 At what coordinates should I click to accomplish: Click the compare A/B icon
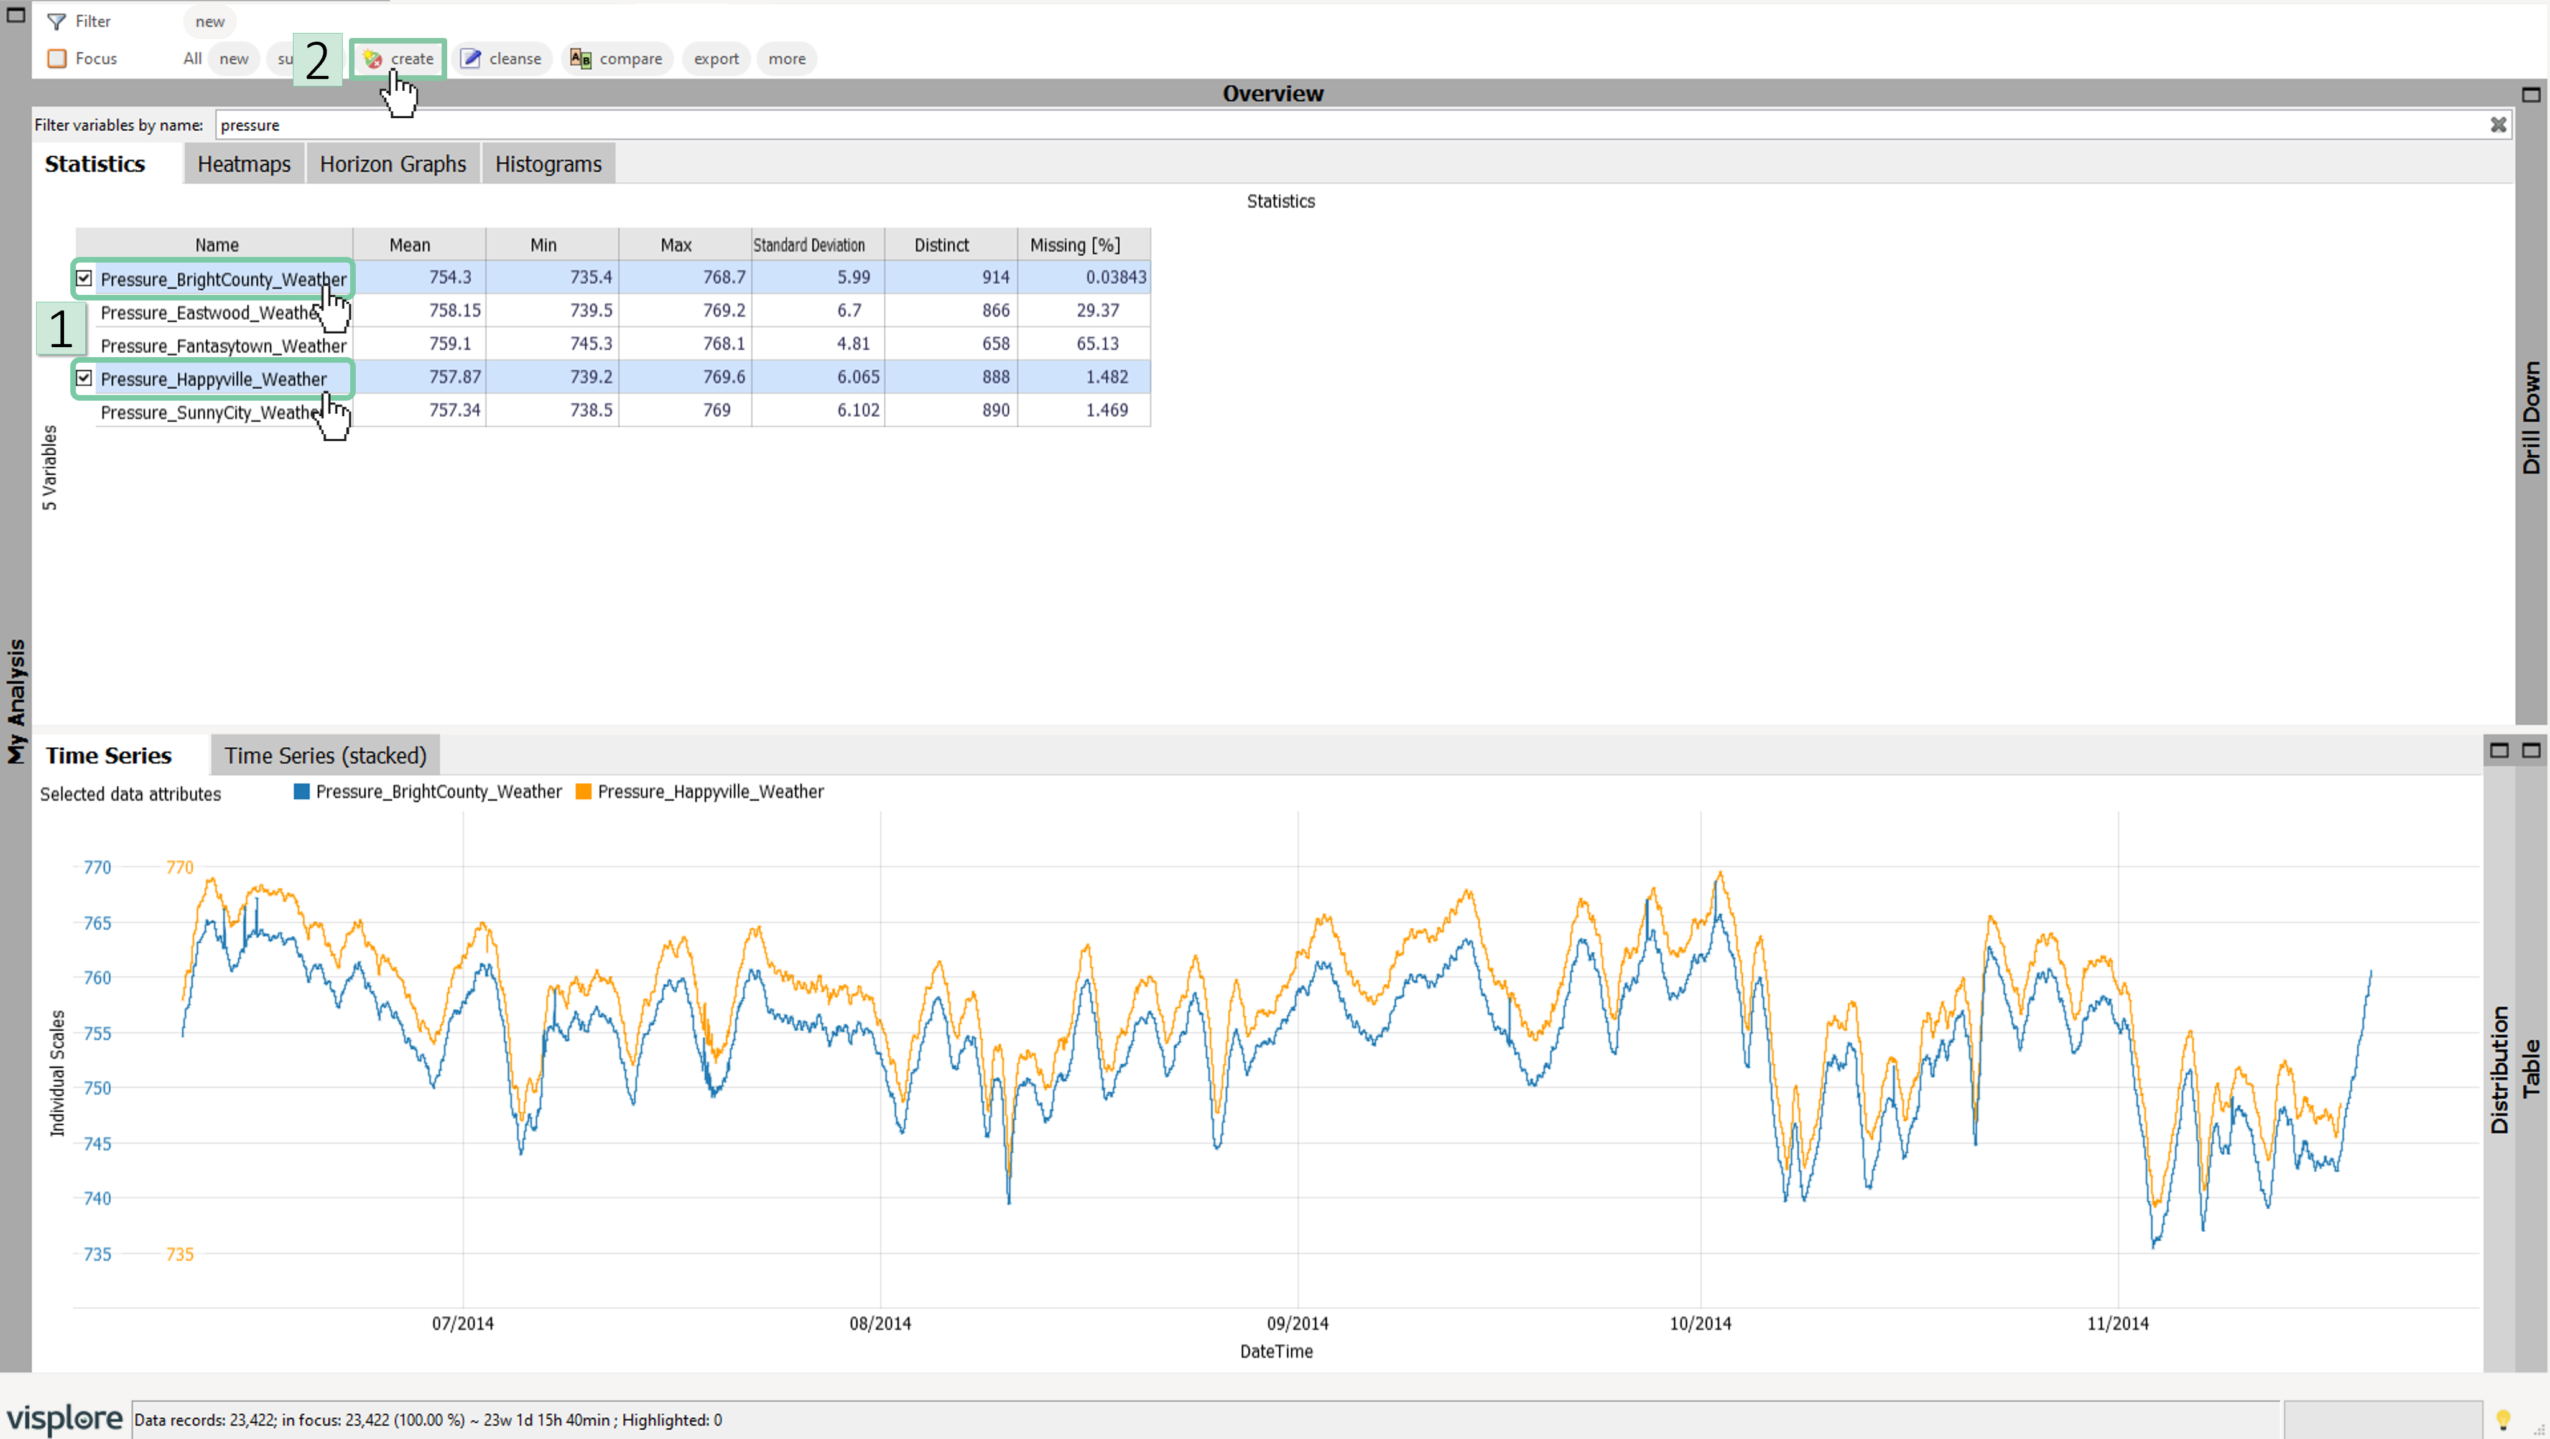581,58
